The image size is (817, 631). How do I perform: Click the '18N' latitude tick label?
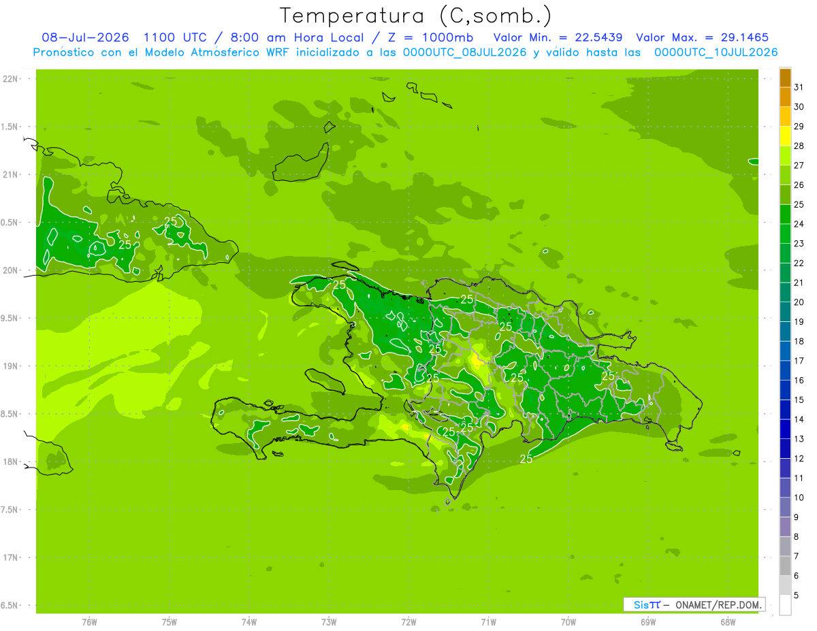[12, 462]
